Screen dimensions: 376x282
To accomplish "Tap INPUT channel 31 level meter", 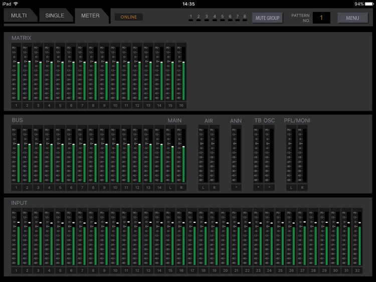I will pyautogui.click(x=346, y=237).
